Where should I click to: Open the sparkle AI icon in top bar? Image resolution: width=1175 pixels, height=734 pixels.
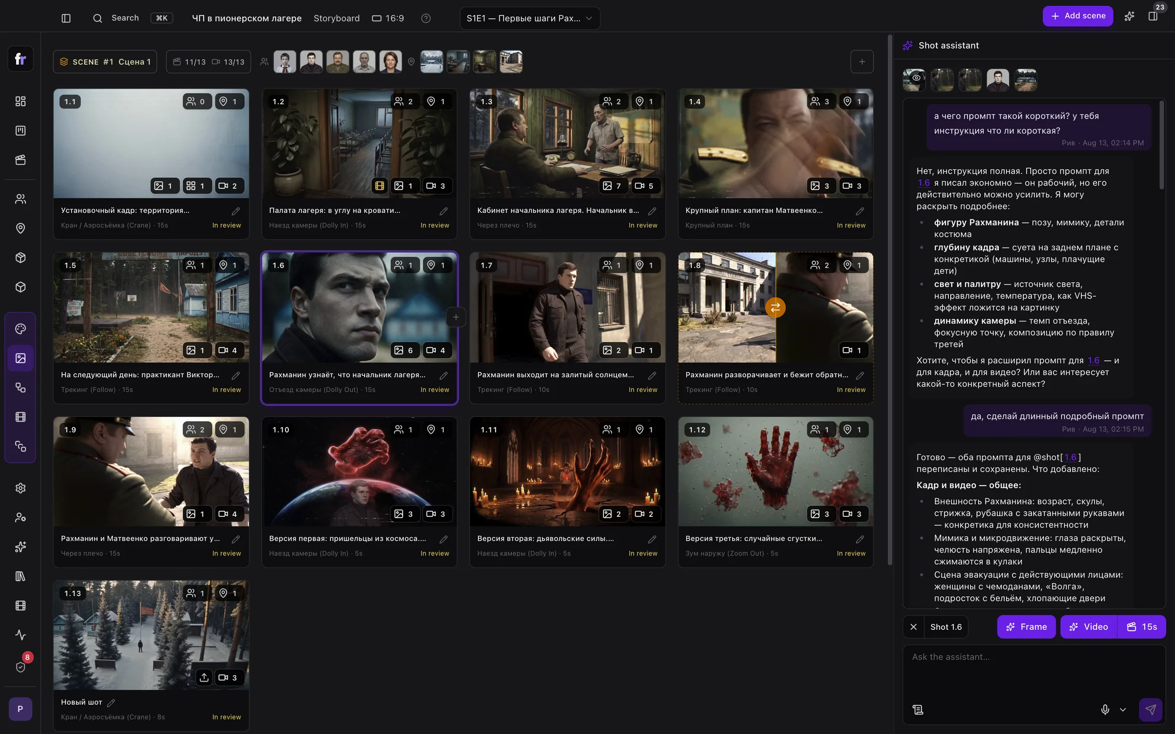pyautogui.click(x=1129, y=16)
